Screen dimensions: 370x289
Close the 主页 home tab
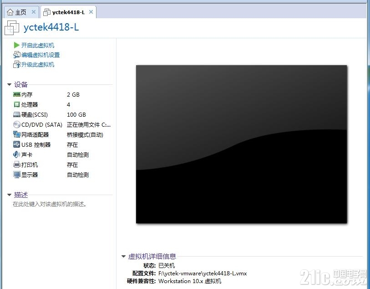[x=34, y=12]
